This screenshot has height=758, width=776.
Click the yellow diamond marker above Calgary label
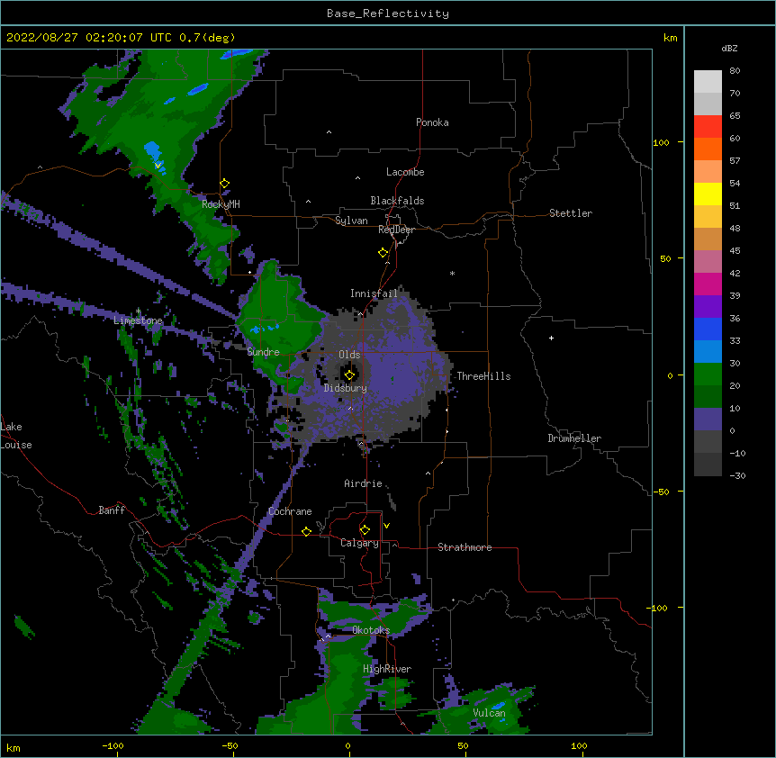(365, 530)
